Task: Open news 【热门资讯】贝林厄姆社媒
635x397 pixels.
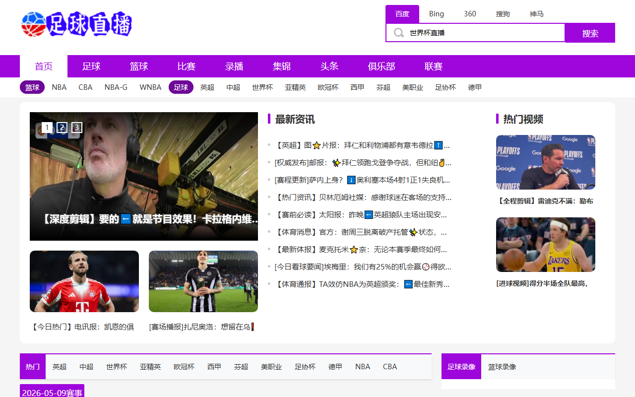Action: coord(363,198)
